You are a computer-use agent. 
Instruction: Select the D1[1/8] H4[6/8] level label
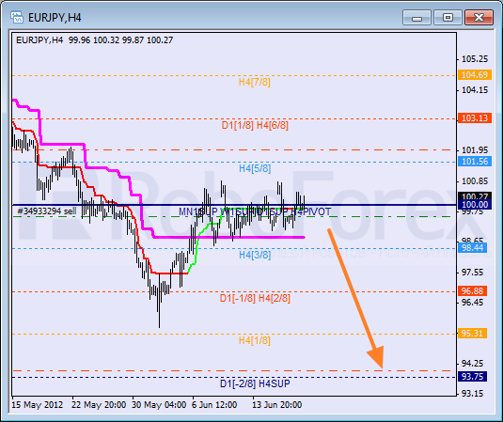click(x=255, y=125)
